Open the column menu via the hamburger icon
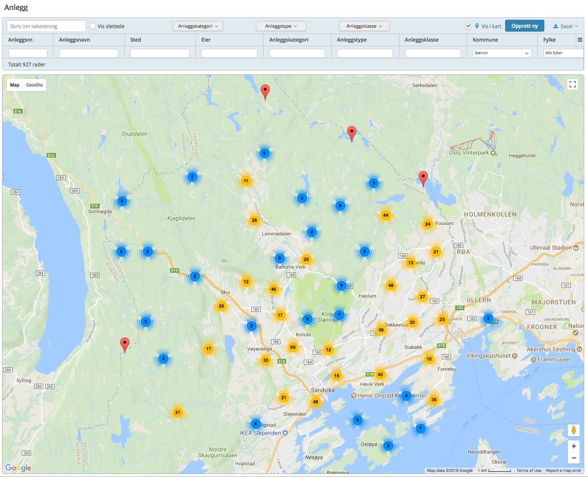Image resolution: width=588 pixels, height=477 pixels. tap(580, 40)
